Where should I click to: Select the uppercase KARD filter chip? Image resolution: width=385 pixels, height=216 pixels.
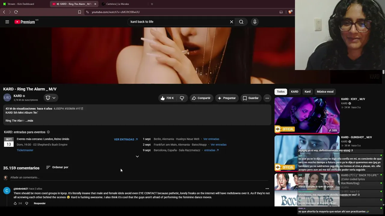point(294,91)
